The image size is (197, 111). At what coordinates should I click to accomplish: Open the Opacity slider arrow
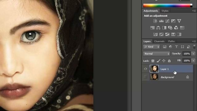[x=193, y=54]
